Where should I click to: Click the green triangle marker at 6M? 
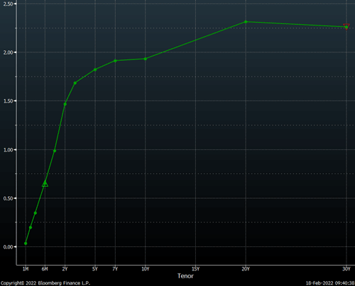[45, 183]
